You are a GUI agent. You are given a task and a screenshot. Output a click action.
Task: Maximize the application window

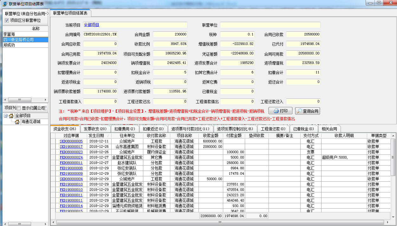pyautogui.click(x=379, y=3)
